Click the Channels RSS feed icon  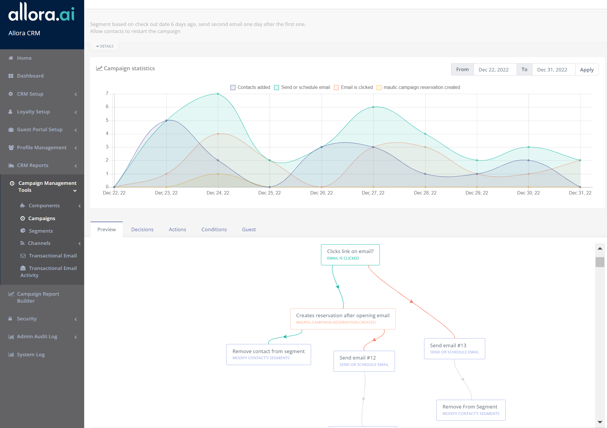[x=22, y=243]
